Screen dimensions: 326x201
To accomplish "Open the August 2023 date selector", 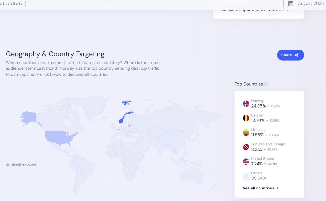I will (x=310, y=4).
